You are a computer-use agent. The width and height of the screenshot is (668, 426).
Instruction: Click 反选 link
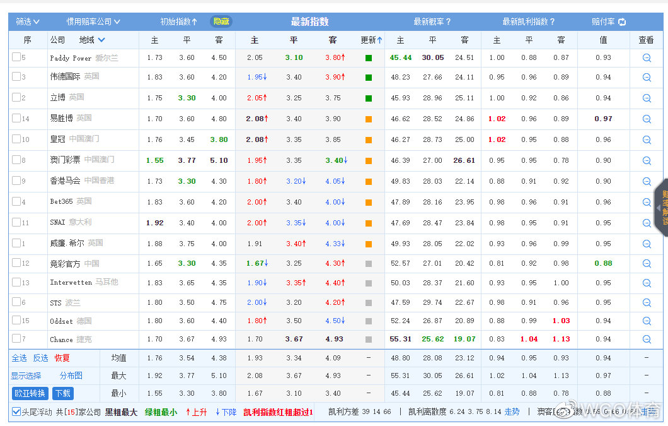pos(40,358)
